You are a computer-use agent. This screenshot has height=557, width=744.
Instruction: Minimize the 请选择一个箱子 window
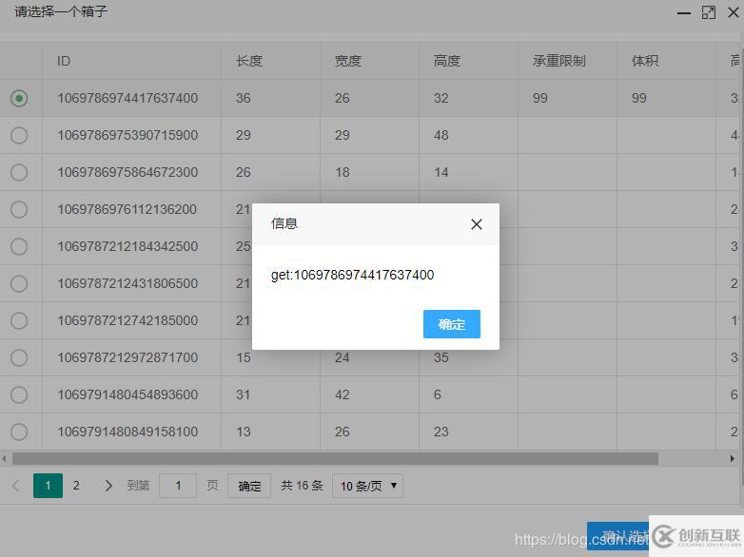(x=684, y=12)
